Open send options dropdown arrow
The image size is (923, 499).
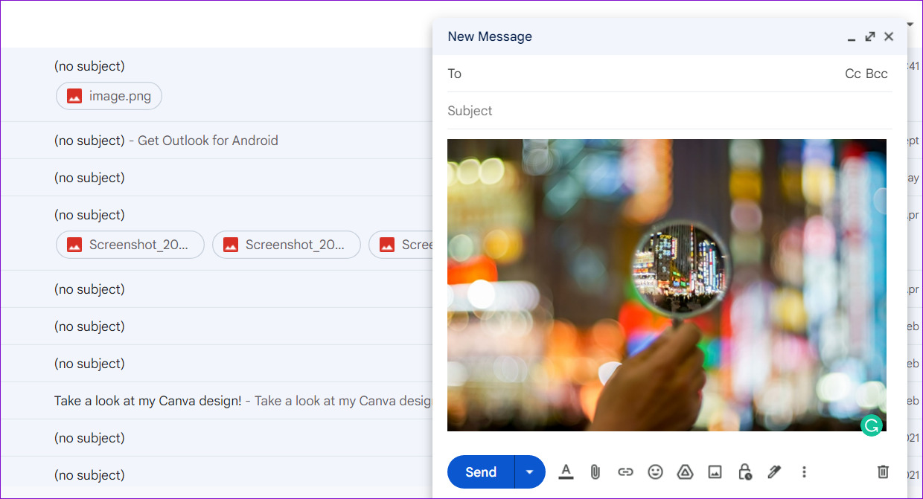click(530, 471)
